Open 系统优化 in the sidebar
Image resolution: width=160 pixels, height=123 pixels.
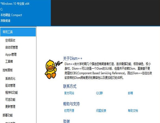point(10,79)
